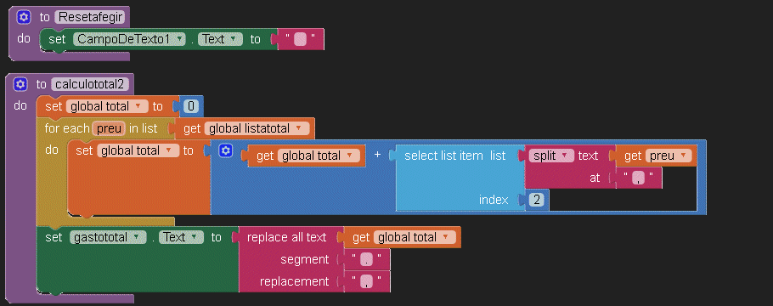This screenshot has width=773, height=306.
Task: Open the get preu variable dropdown
Action: click(x=668, y=156)
